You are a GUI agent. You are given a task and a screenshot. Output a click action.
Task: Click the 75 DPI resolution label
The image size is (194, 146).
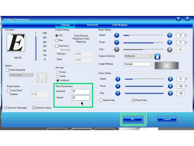point(45,60)
